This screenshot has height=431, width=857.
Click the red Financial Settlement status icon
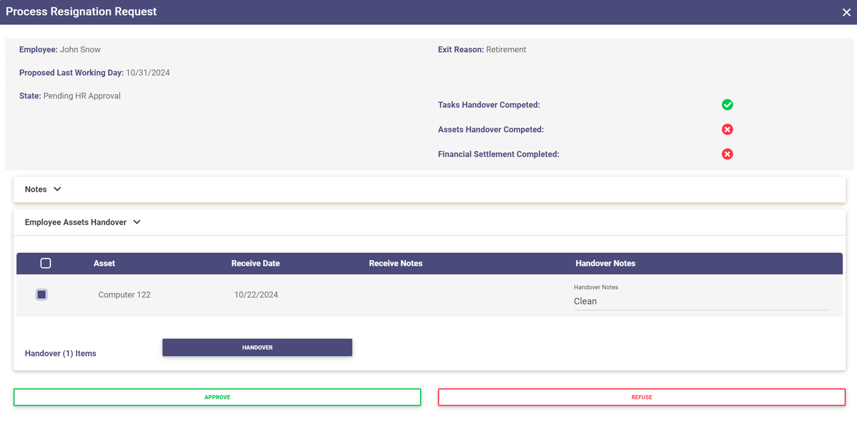727,154
